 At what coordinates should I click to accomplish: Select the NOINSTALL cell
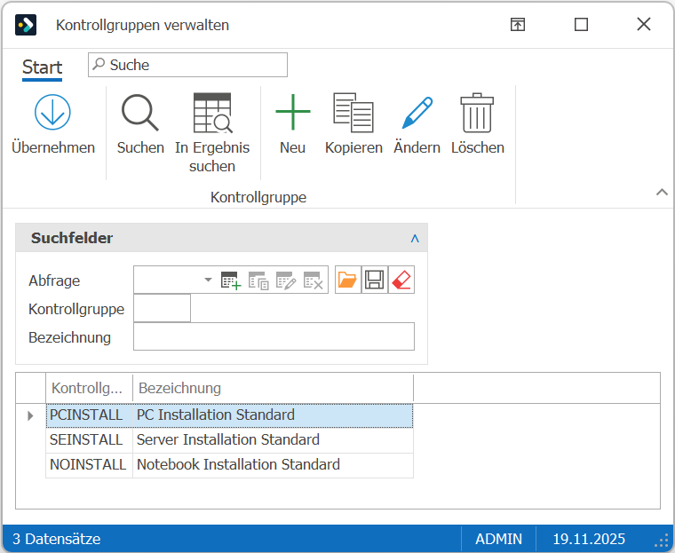[89, 465]
